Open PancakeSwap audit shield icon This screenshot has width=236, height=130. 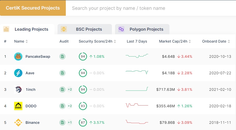tap(62, 56)
